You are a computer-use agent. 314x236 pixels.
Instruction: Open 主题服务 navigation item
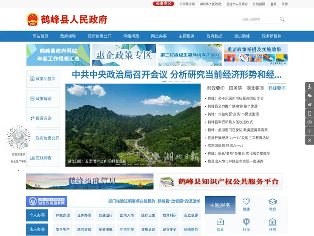pyautogui.click(x=187, y=36)
